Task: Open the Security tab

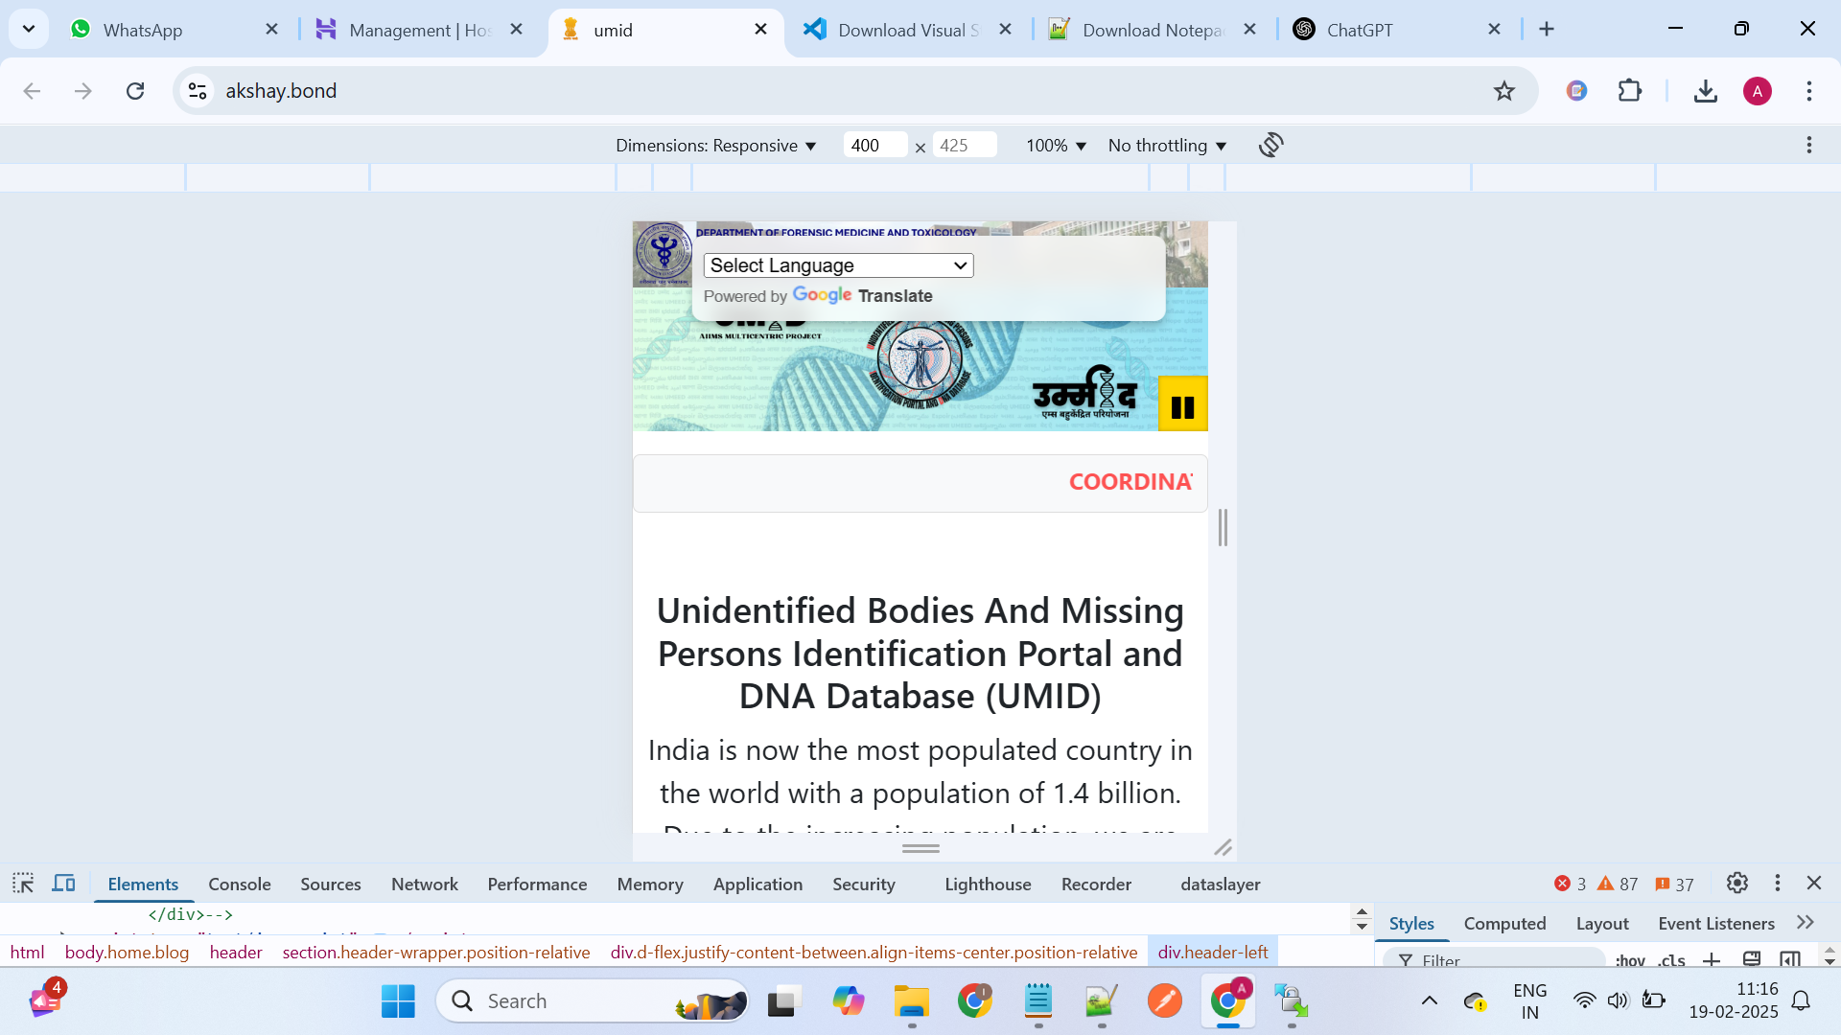Action: (863, 885)
